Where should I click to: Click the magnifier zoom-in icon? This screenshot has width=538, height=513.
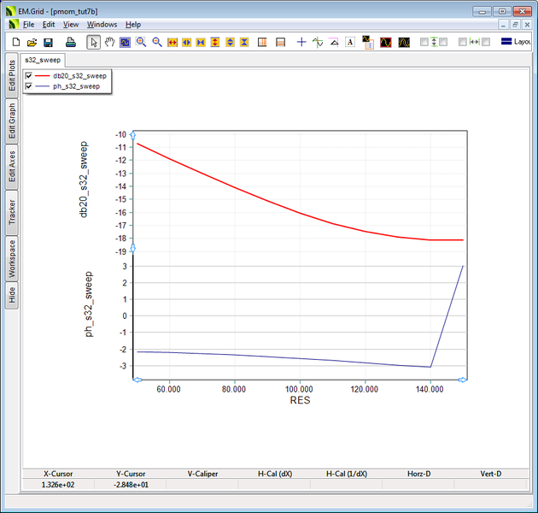click(141, 42)
